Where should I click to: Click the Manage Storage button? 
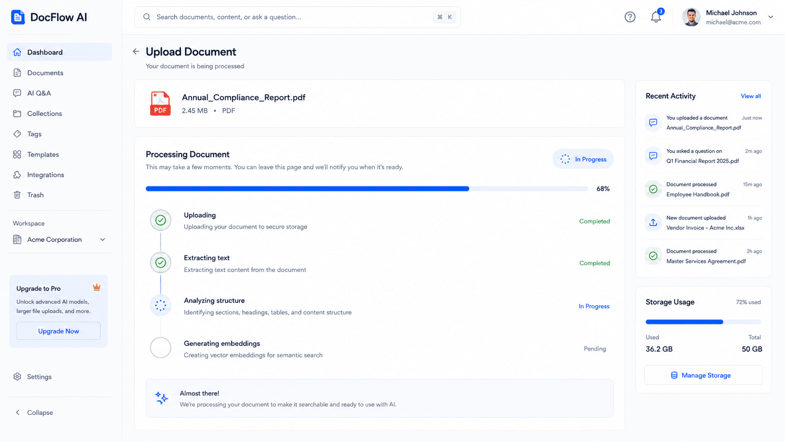pos(703,375)
